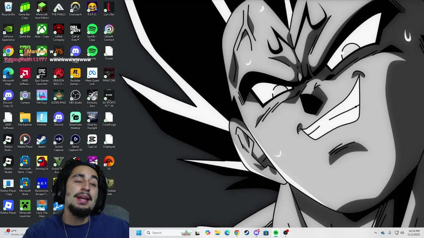Select the ELDEN RING desktop icon

click(59, 97)
